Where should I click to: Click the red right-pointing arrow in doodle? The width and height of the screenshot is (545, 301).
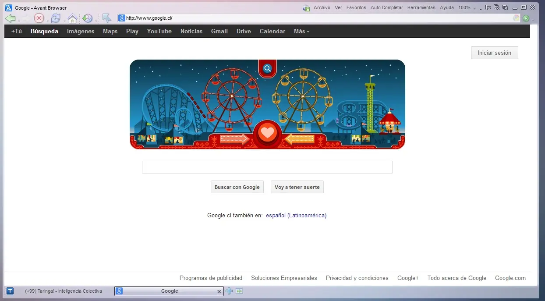click(234, 139)
